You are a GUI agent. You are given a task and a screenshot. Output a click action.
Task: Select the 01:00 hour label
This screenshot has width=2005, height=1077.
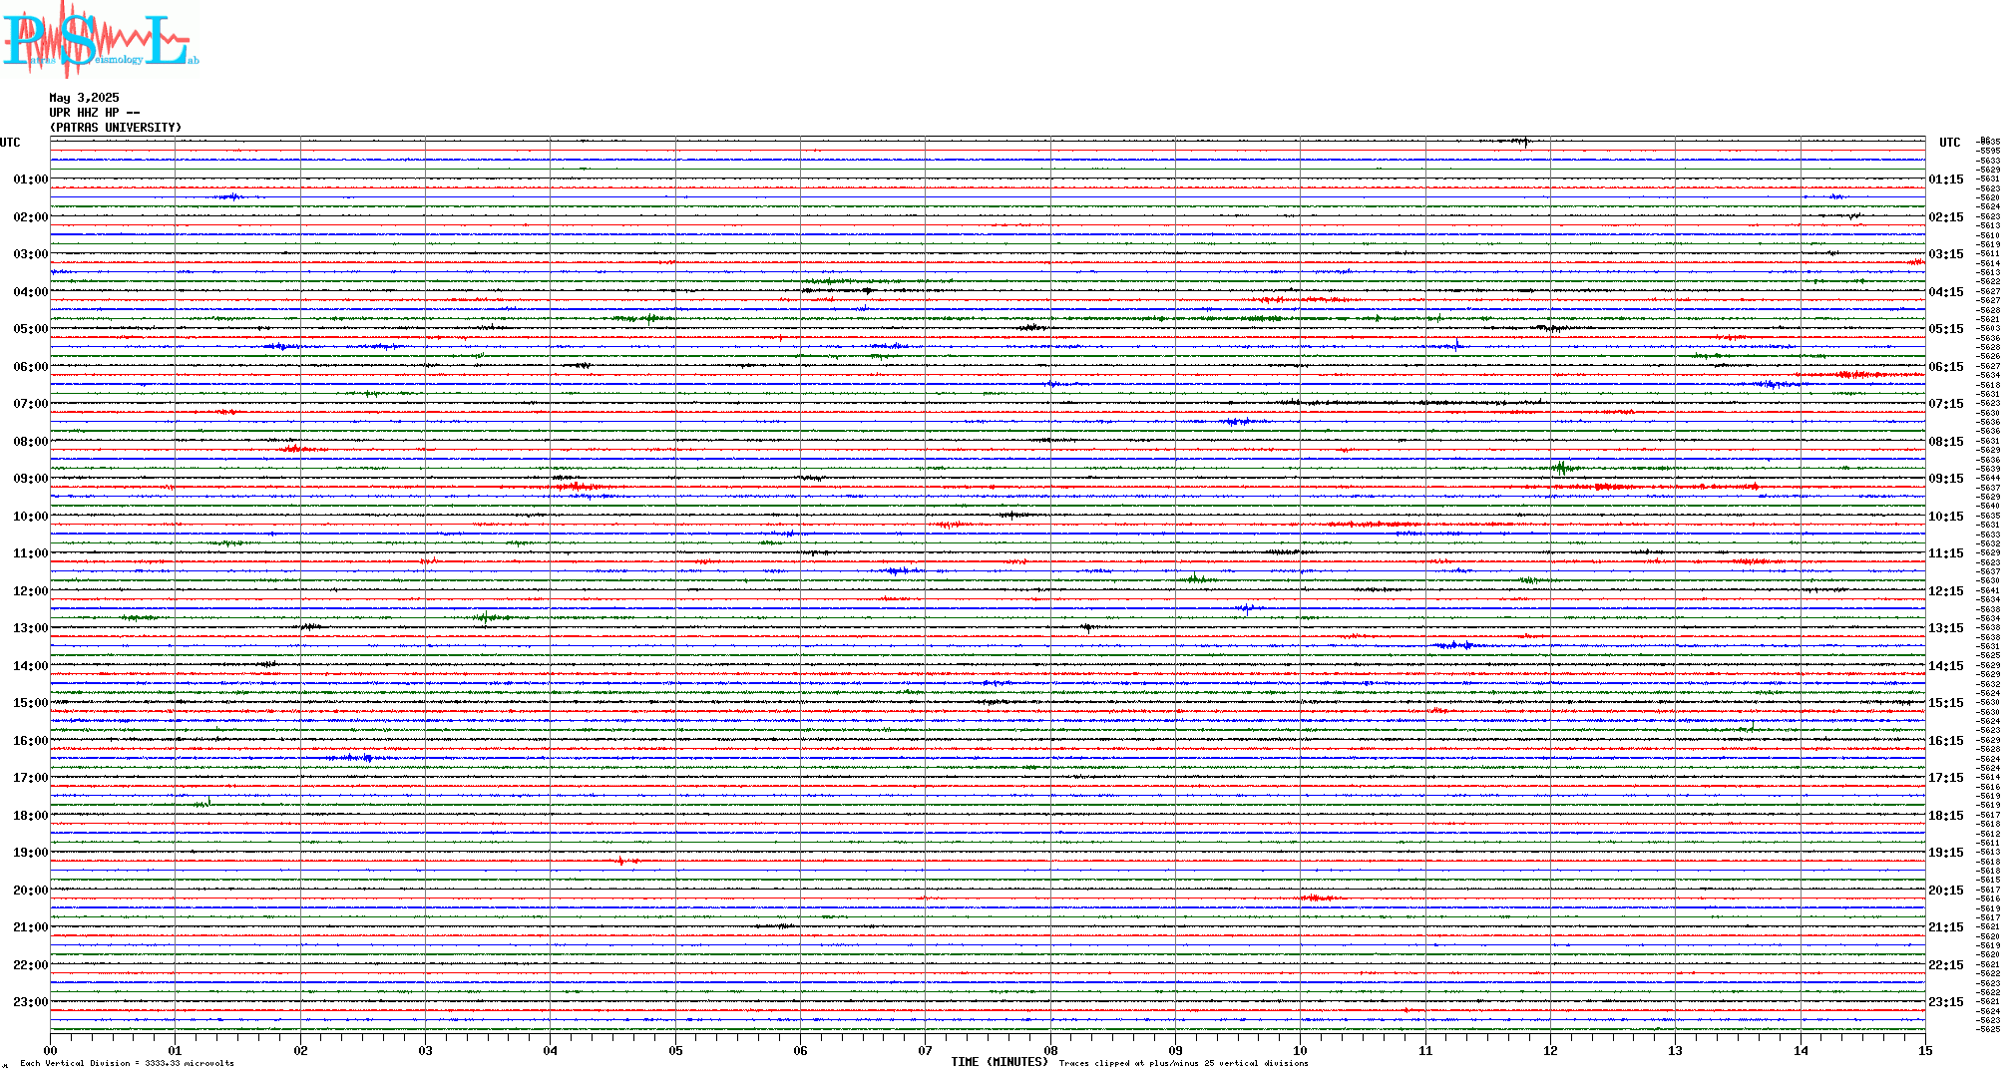(30, 179)
